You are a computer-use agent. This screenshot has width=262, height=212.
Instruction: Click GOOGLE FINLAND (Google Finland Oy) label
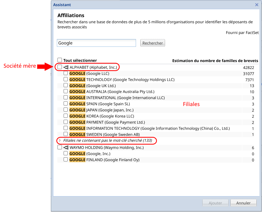pos(104,160)
